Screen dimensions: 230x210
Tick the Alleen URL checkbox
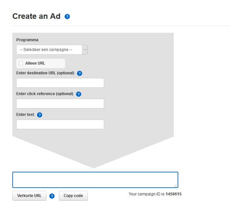coord(21,63)
